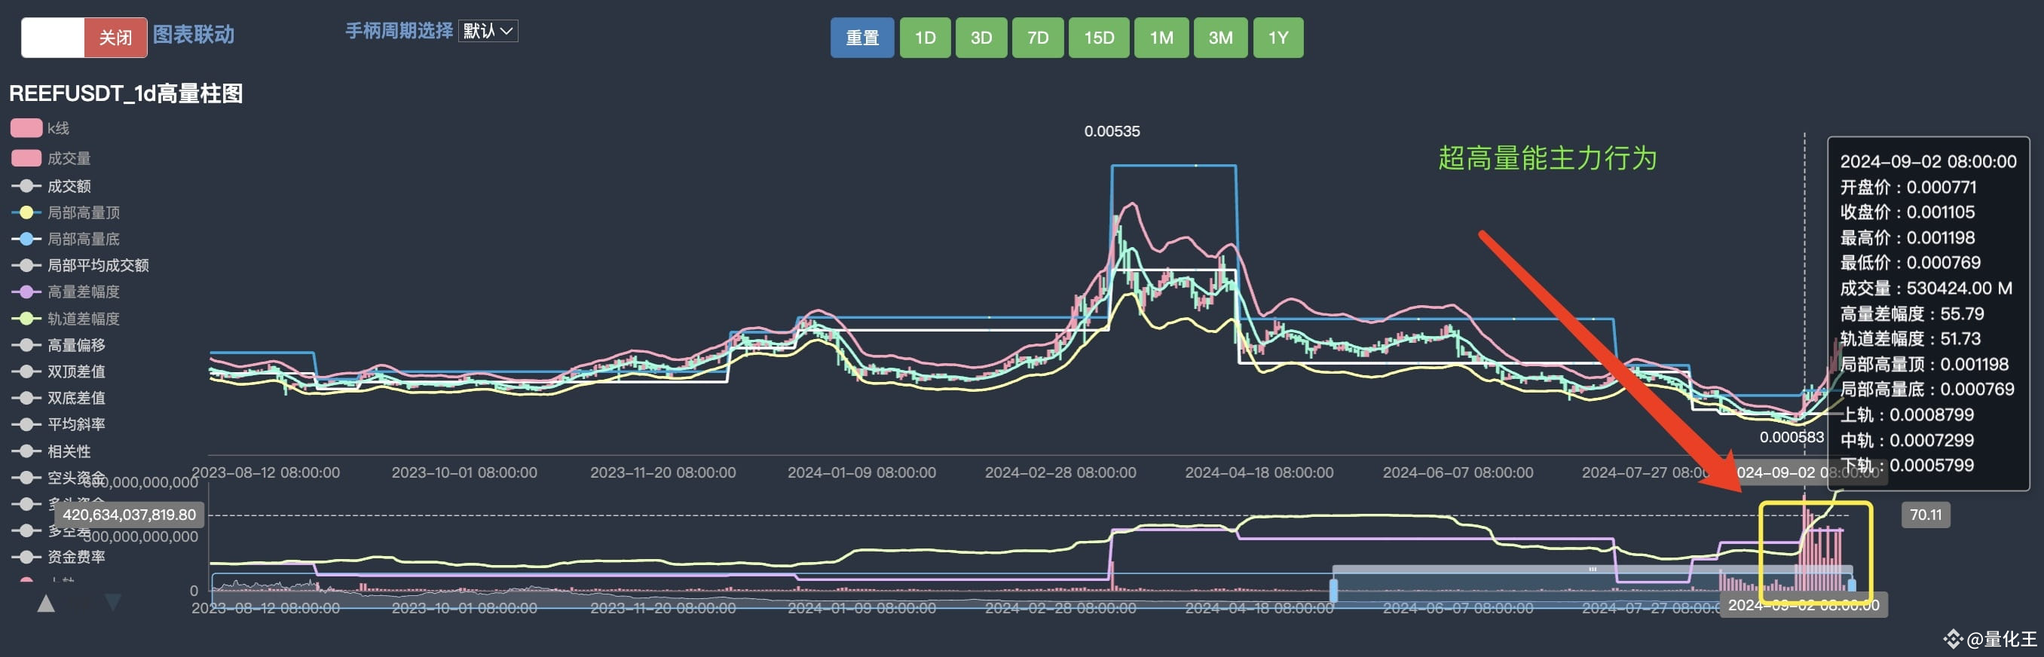The image size is (2044, 657).
Task: Select the 1D range button
Action: [x=926, y=37]
